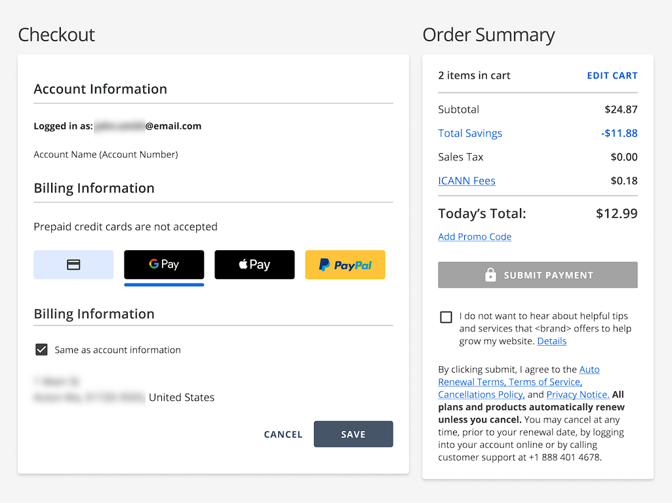
Task: Open the ICANN Fees link
Action: pyautogui.click(x=467, y=181)
